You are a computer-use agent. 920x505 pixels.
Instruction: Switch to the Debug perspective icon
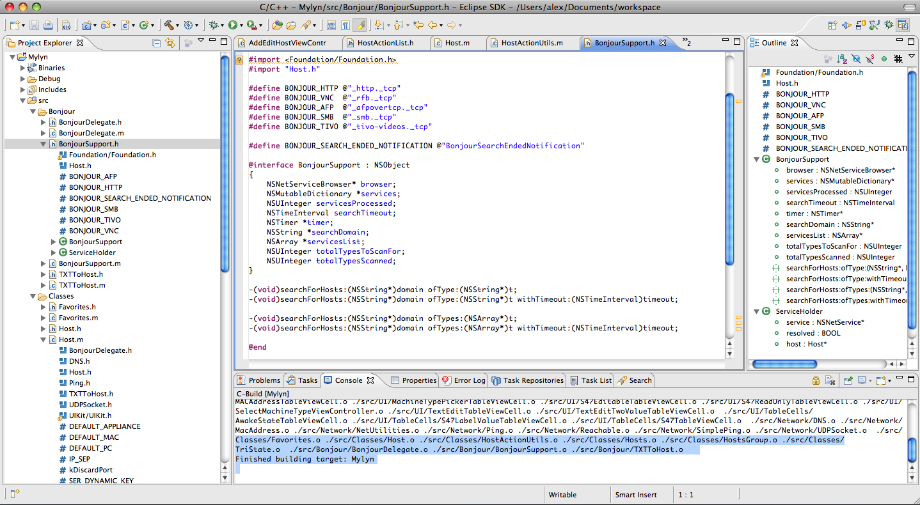[x=889, y=25]
